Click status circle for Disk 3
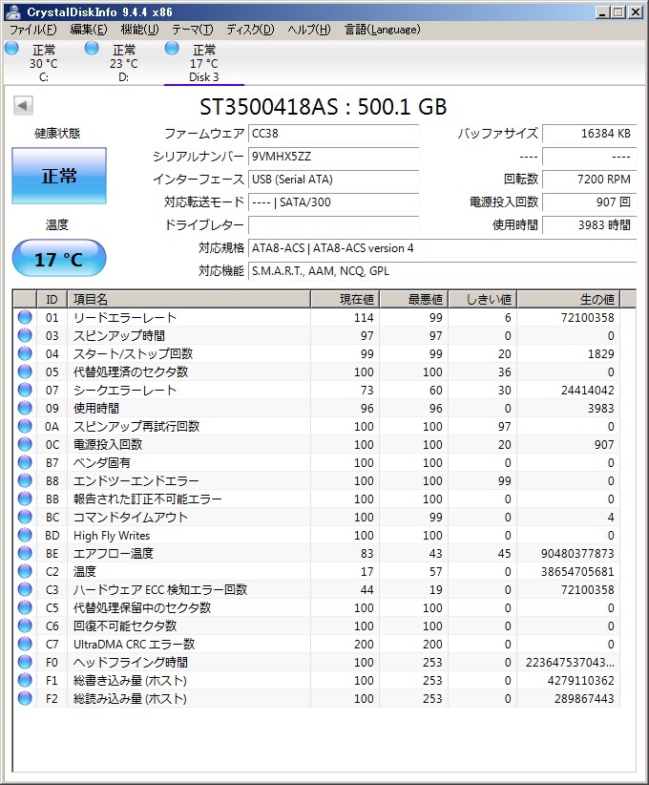649x785 pixels. [x=172, y=48]
